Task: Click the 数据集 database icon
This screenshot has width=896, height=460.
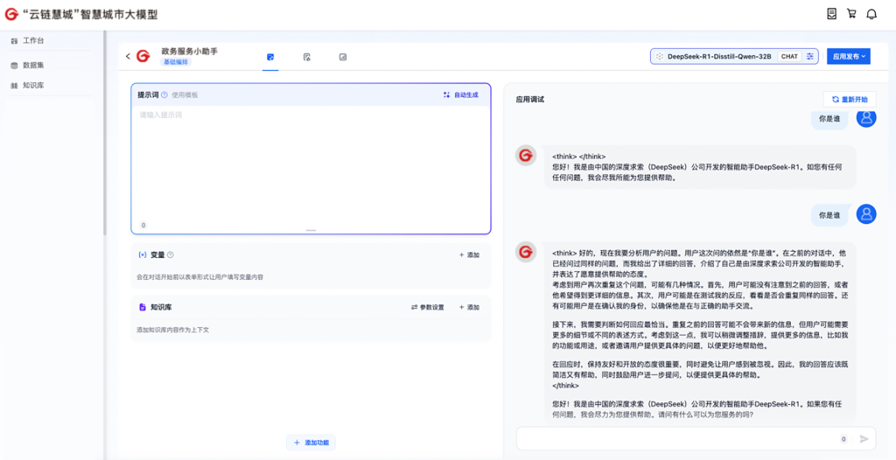Action: (14, 66)
